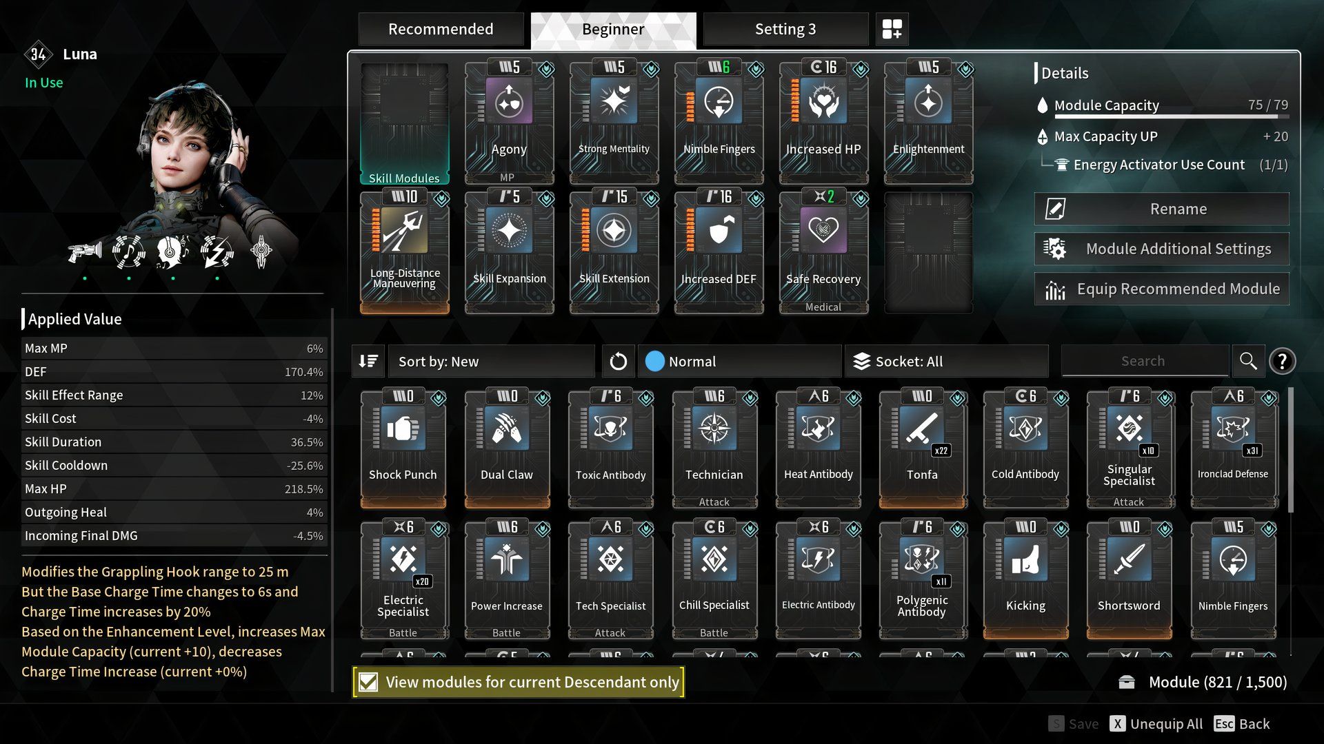Open the module grid layout settings

tap(891, 28)
